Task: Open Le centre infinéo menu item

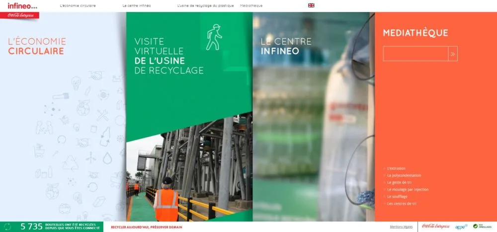Action: [137, 5]
